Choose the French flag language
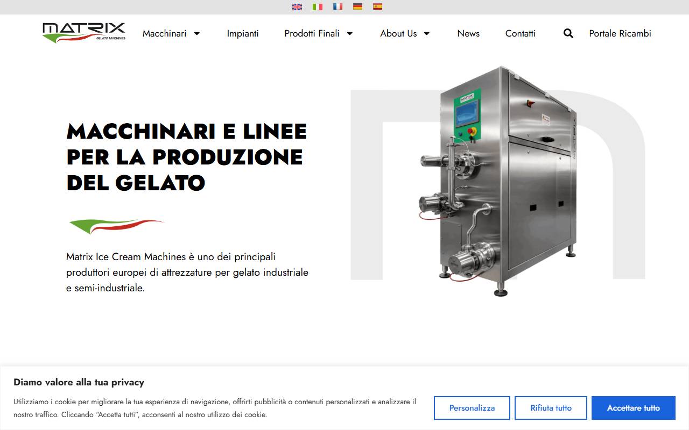Screen dimensions: 689x430 [338, 7]
